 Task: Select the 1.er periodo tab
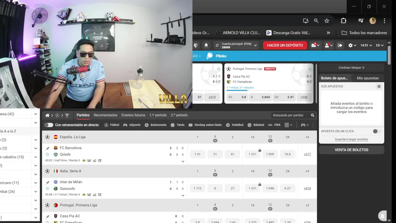[x=158, y=115]
